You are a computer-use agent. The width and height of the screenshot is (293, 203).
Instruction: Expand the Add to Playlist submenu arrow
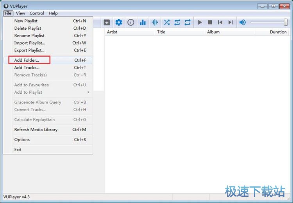coord(88,92)
